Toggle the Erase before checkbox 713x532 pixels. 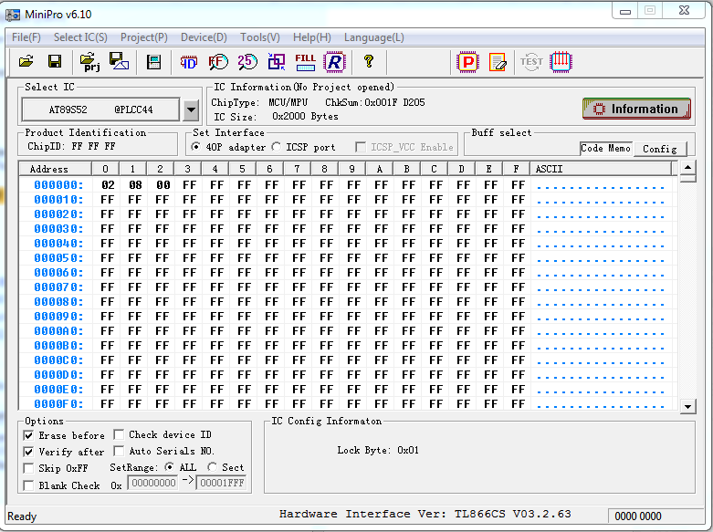(x=28, y=435)
